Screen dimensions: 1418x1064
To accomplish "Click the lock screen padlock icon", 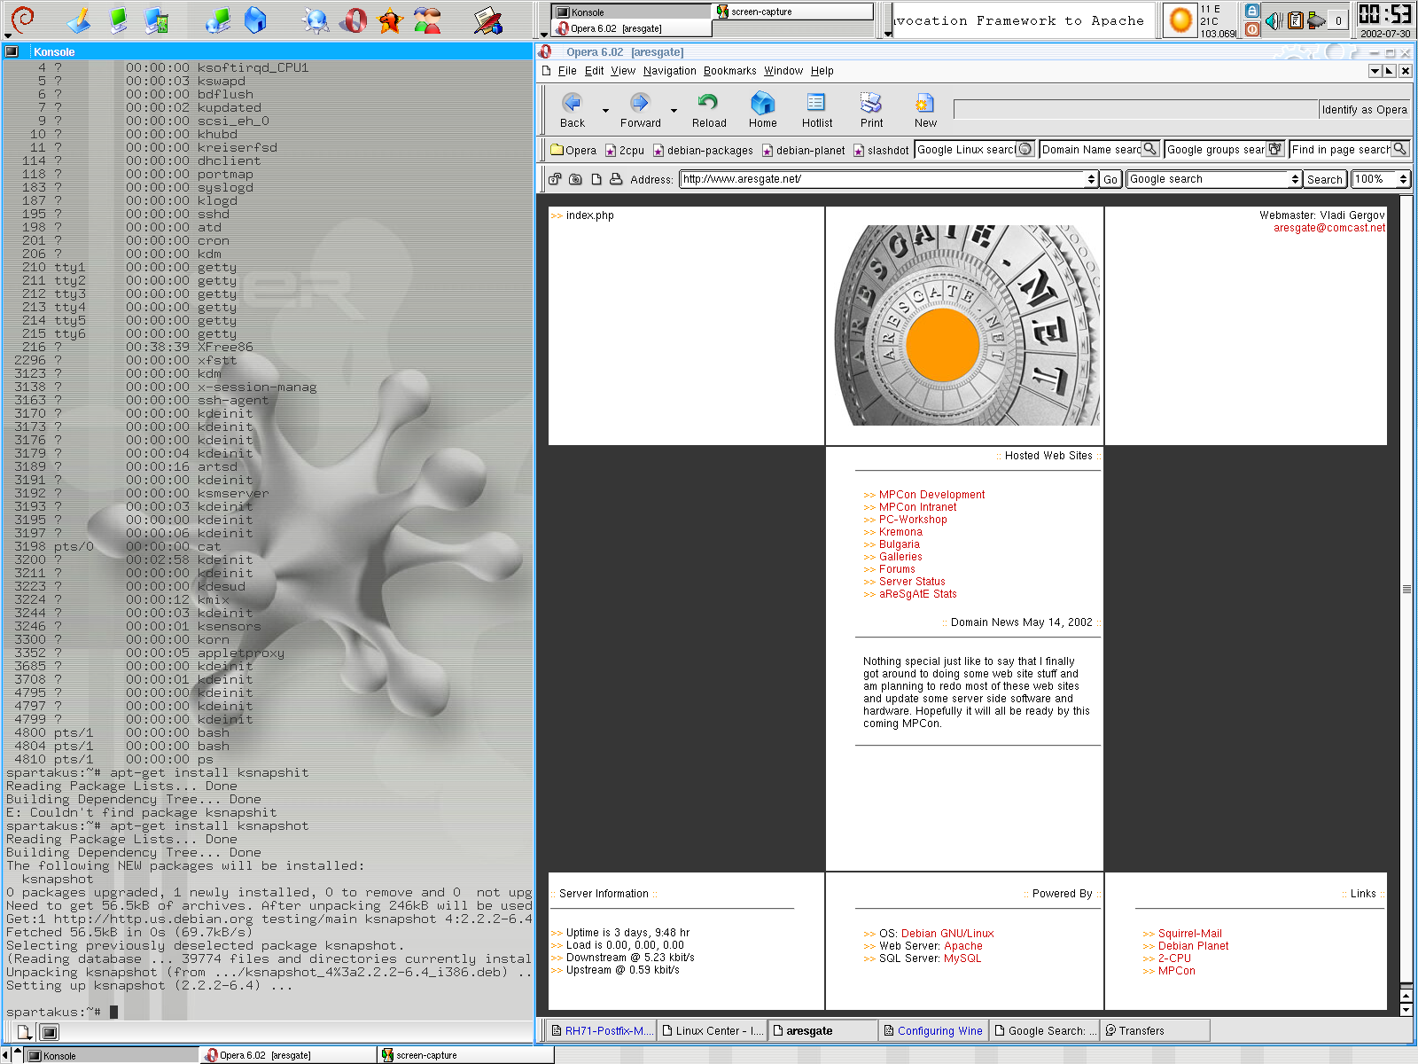I will 1252,11.
